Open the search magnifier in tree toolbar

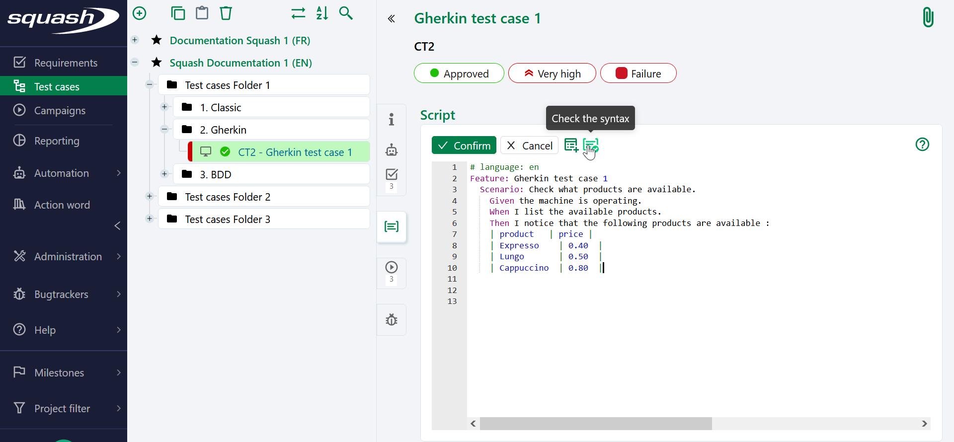[x=346, y=13]
